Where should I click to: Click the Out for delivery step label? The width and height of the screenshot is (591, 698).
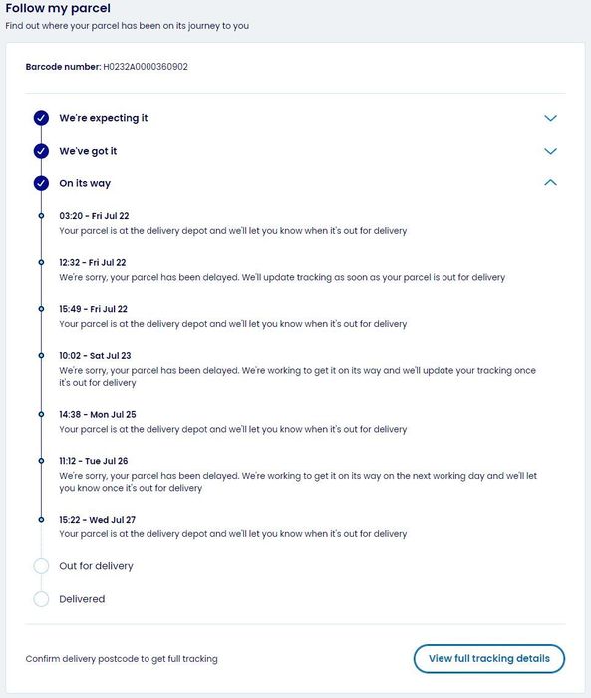(96, 566)
